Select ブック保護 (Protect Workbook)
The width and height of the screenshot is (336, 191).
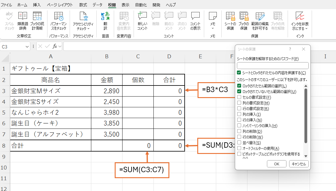click(x=244, y=20)
